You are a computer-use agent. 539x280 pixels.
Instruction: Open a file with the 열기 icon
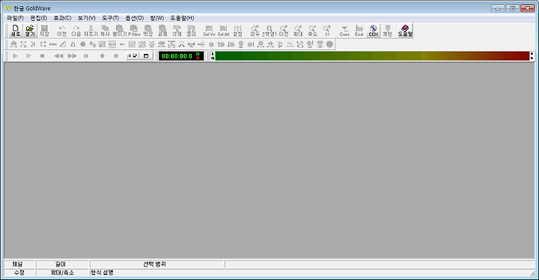click(x=30, y=31)
